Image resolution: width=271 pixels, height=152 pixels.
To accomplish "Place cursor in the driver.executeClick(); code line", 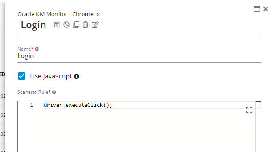I will click(78, 105).
